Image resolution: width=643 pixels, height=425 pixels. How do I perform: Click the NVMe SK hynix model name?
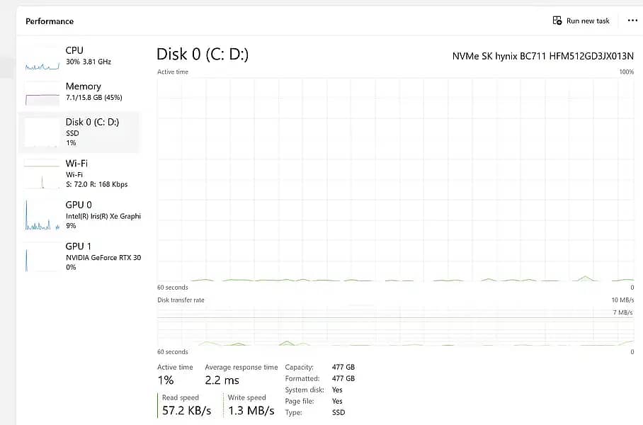point(542,56)
